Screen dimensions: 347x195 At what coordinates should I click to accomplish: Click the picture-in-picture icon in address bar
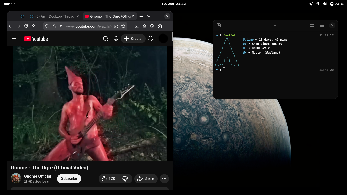(x=116, y=26)
